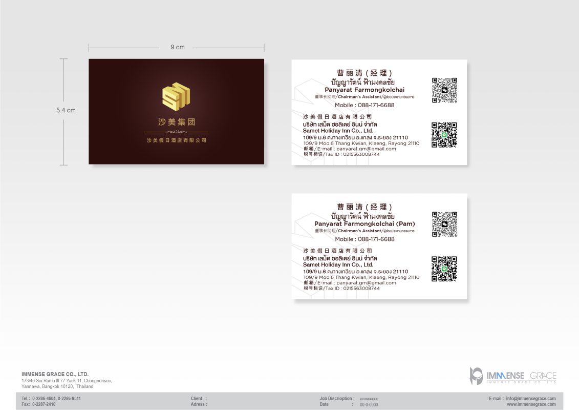Viewport: 579px width, 410px height.
Task: Click 'Fax: 0-2287-2410' in footer
Action: coord(38,404)
